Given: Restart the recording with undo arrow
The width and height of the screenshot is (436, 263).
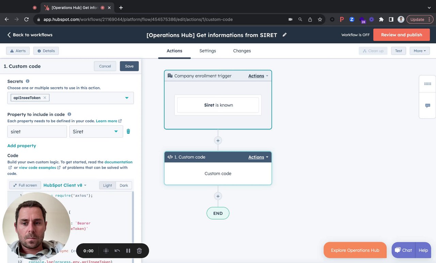Looking at the screenshot, I should (x=117, y=251).
